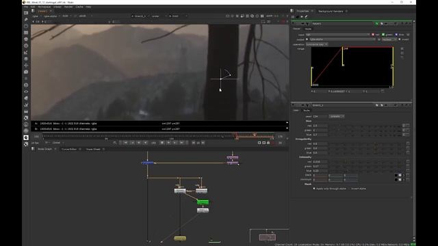The width and height of the screenshot is (438, 246).
Task: Stop playback in the viewer
Action: (162, 143)
